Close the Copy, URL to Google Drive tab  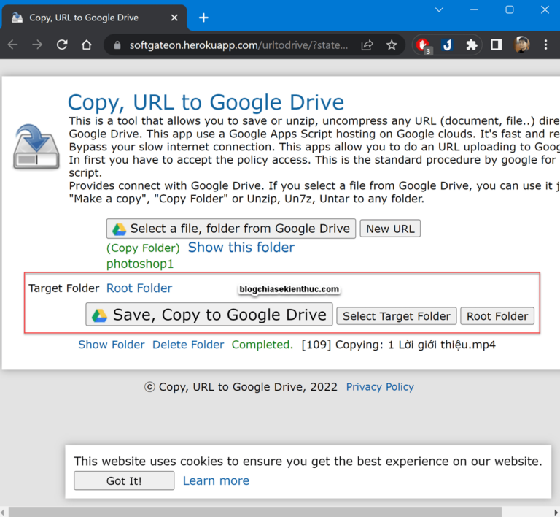[x=174, y=18]
